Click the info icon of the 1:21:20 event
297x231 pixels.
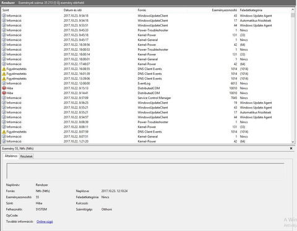click(x=4, y=141)
